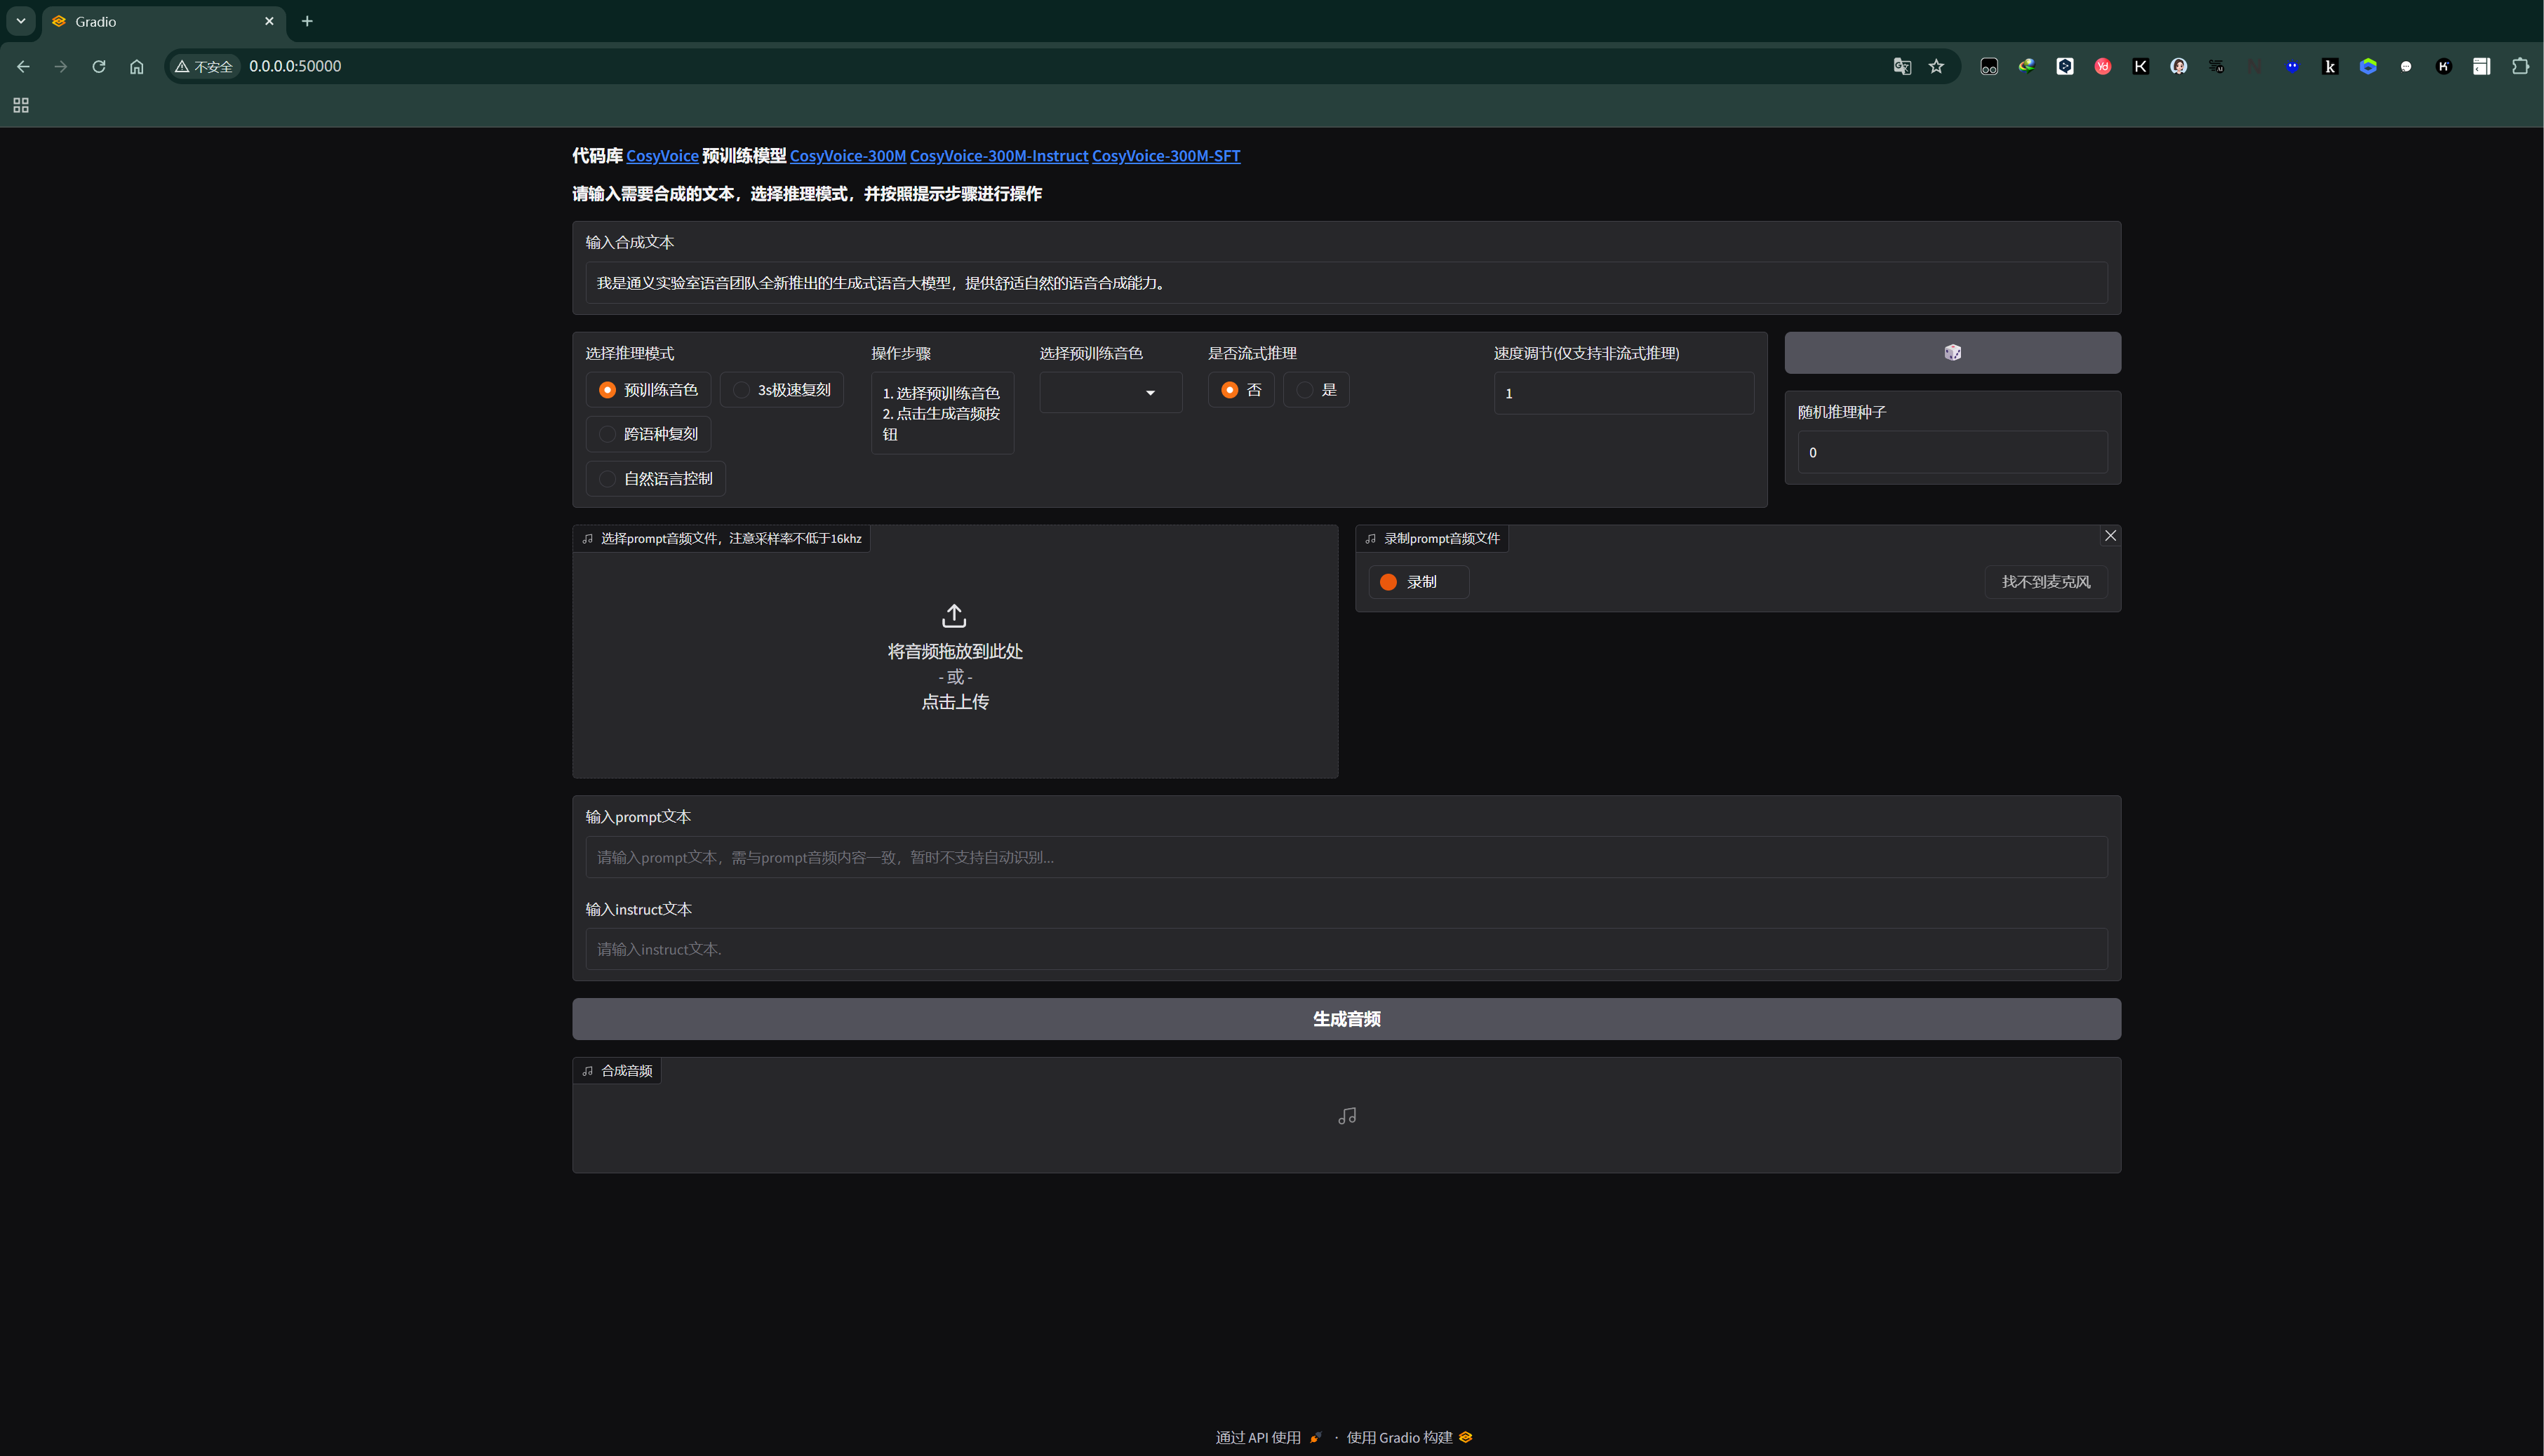This screenshot has height=1456, width=2544.
Task: Open the CosyVoice-300M-Instruct link
Action: [x=998, y=156]
